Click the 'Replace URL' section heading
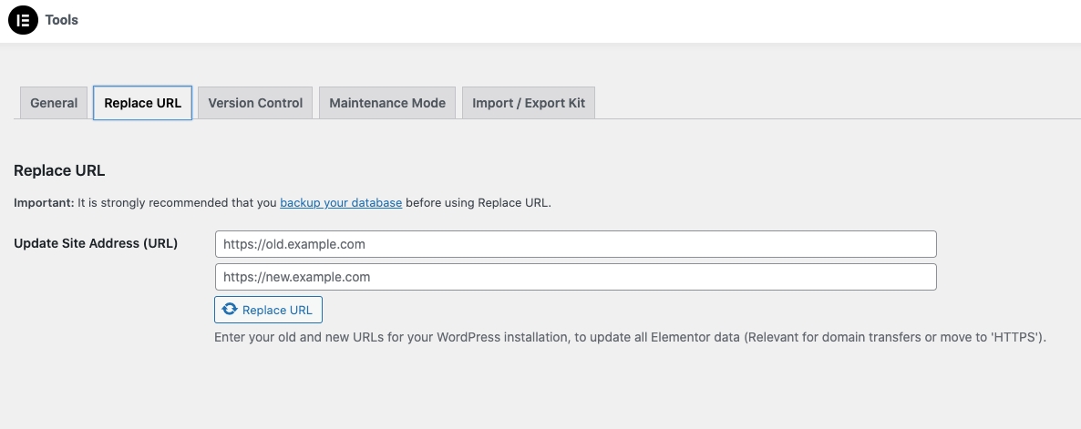The image size is (1081, 429). 59,170
